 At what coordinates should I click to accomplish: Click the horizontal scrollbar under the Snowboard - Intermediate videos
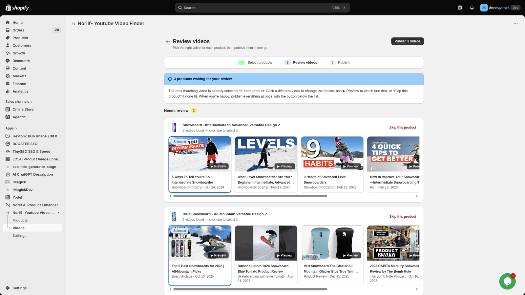(250, 196)
